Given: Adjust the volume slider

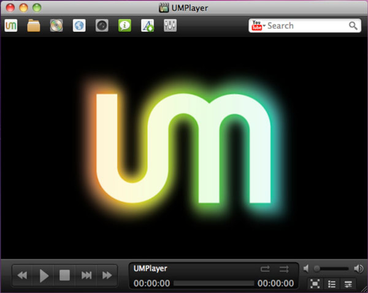Looking at the screenshot, I should [x=332, y=268].
